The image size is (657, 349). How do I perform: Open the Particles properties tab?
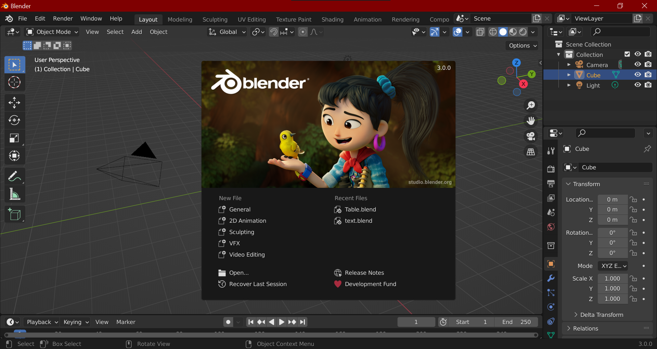(x=551, y=293)
